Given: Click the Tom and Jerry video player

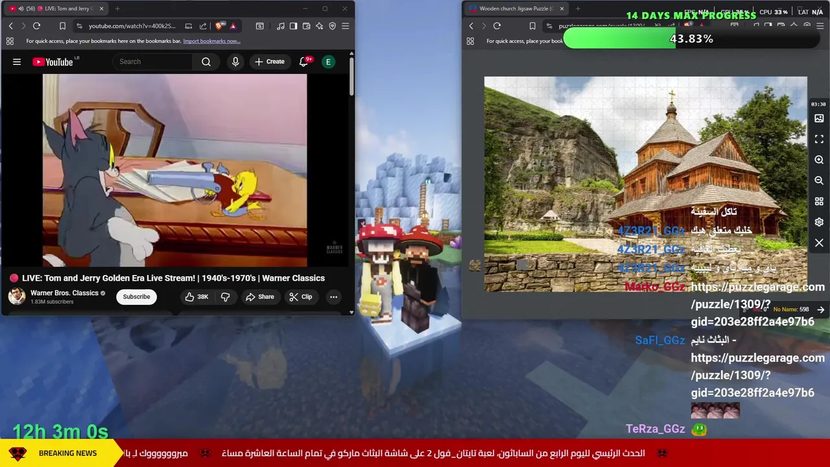Looking at the screenshot, I should point(175,170).
